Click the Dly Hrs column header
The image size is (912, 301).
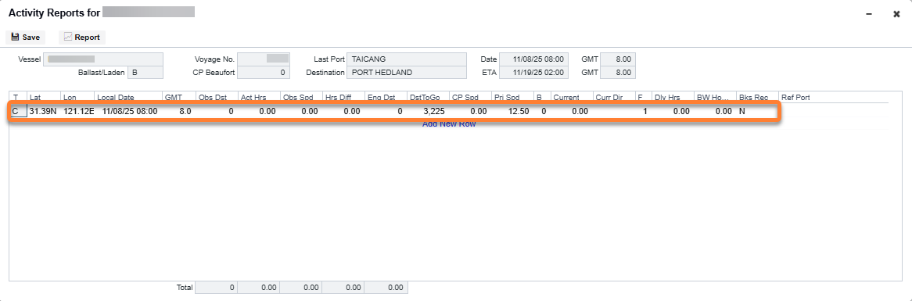coord(673,98)
